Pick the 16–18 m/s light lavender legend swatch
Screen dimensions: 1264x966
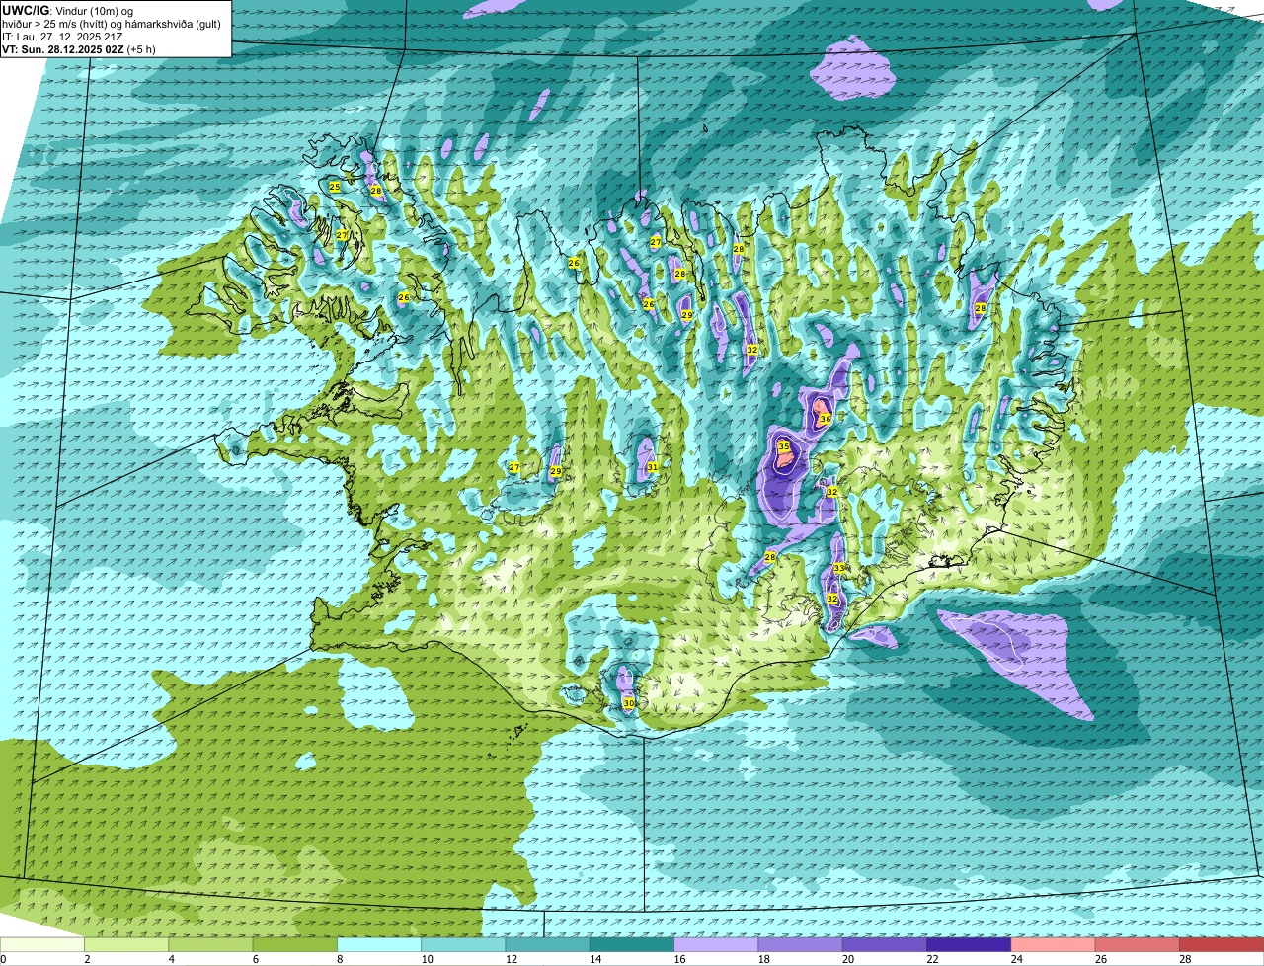[x=716, y=944]
